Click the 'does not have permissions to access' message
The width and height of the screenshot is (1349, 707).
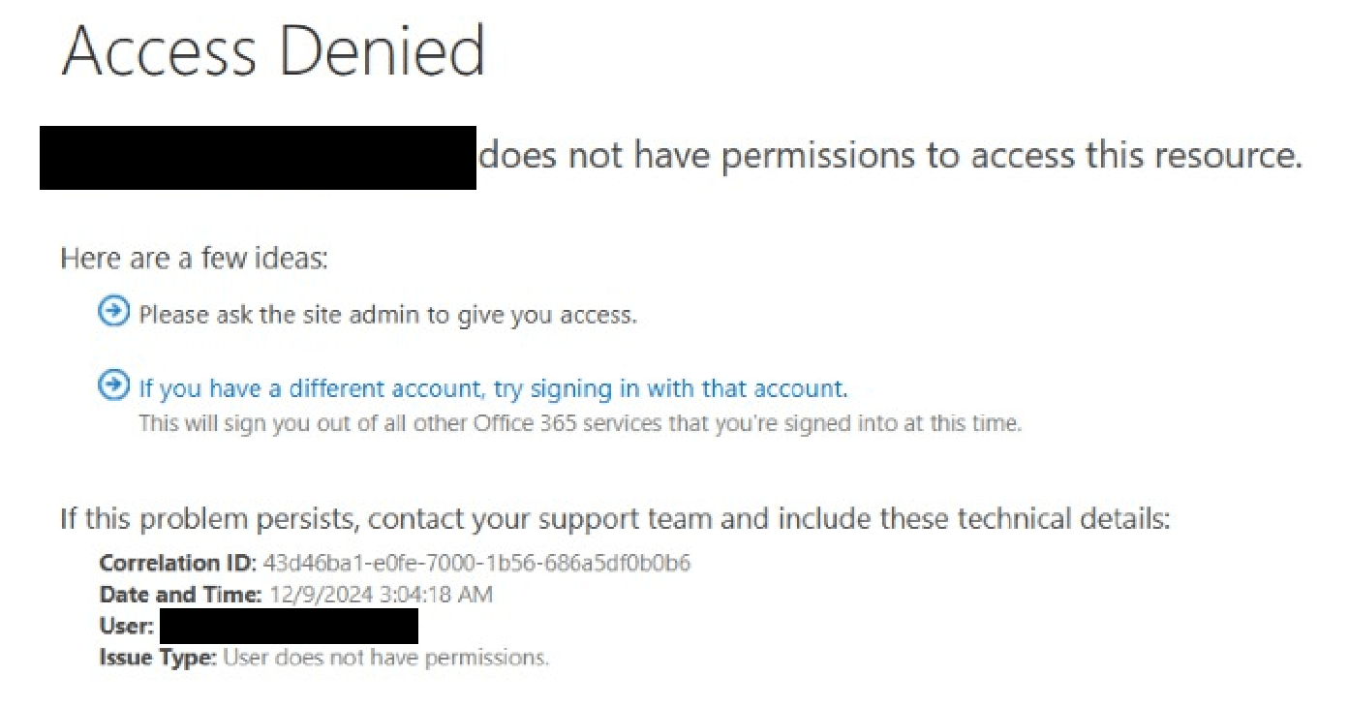tap(890, 155)
